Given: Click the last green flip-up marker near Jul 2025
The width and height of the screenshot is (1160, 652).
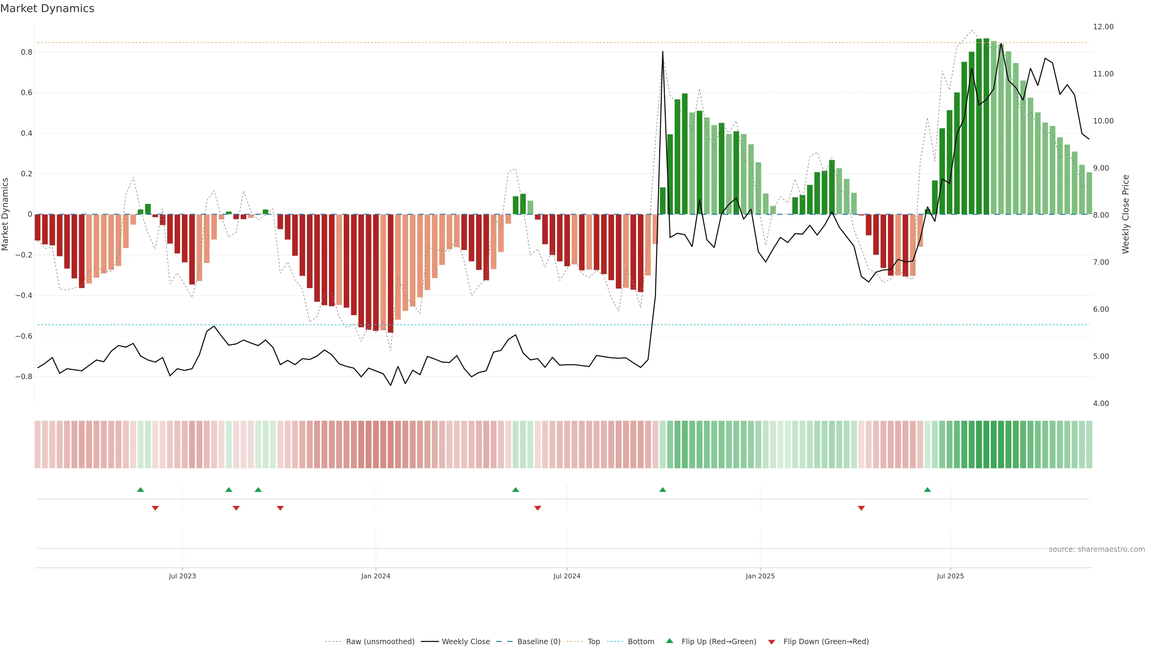Looking at the screenshot, I should (x=927, y=490).
